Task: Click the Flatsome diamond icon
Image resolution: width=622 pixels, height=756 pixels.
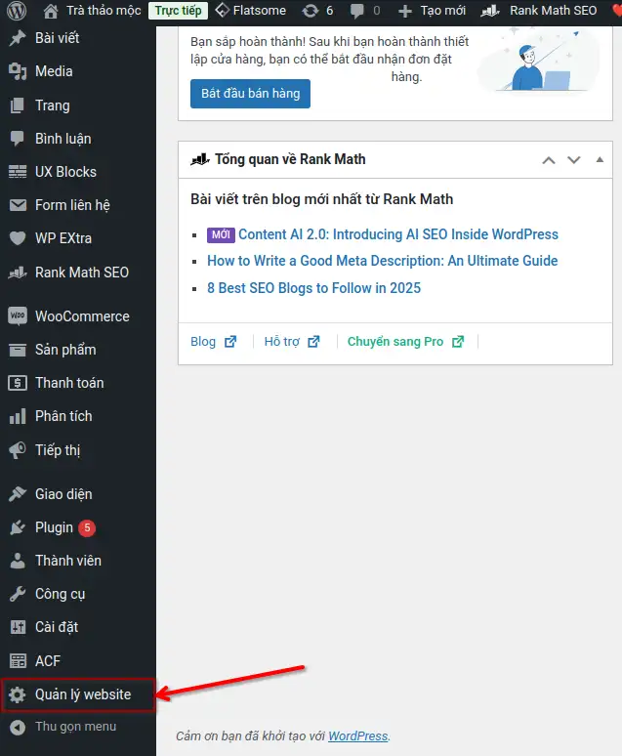Action: click(x=222, y=10)
